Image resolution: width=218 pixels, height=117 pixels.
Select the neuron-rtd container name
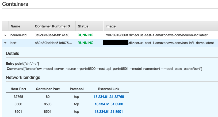coord(18,35)
